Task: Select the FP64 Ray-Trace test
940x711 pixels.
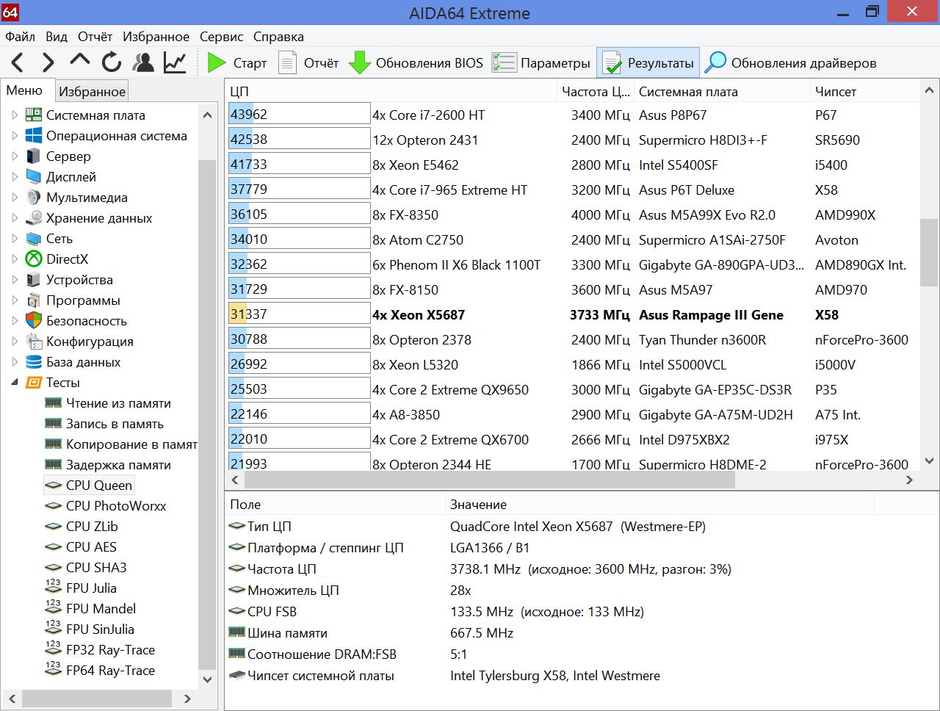Action: click(x=110, y=671)
